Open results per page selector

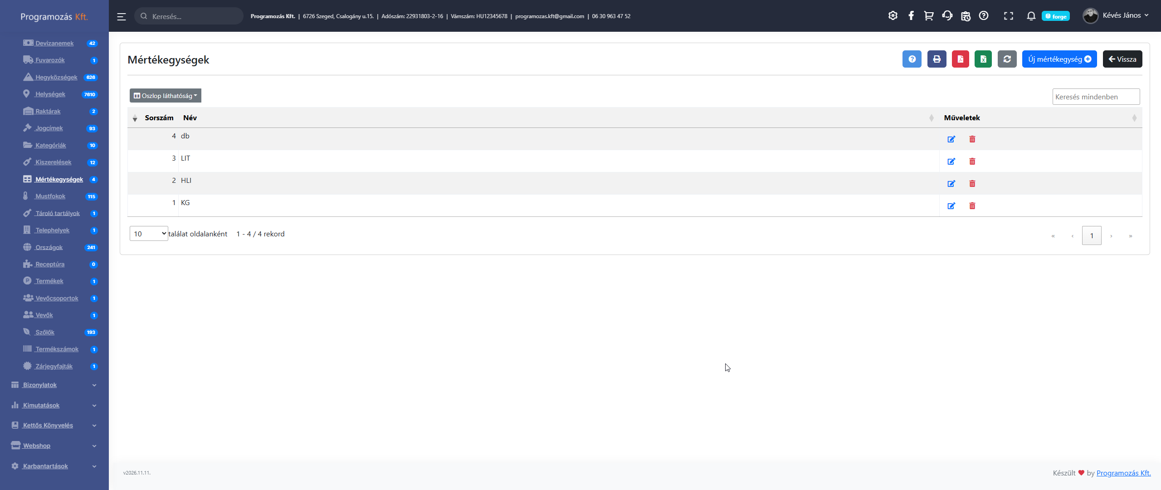pyautogui.click(x=149, y=234)
